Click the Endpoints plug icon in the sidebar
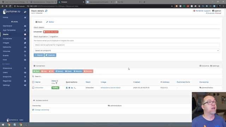The width and height of the screenshot is (226, 127). [x=25, y=77]
